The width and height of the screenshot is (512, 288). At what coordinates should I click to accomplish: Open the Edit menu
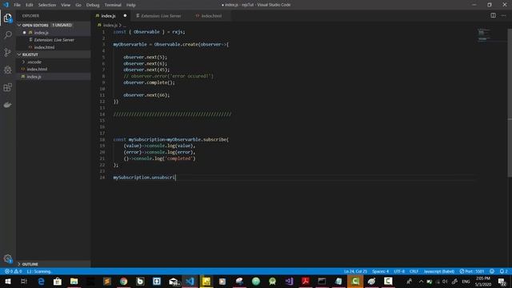pyautogui.click(x=30, y=5)
